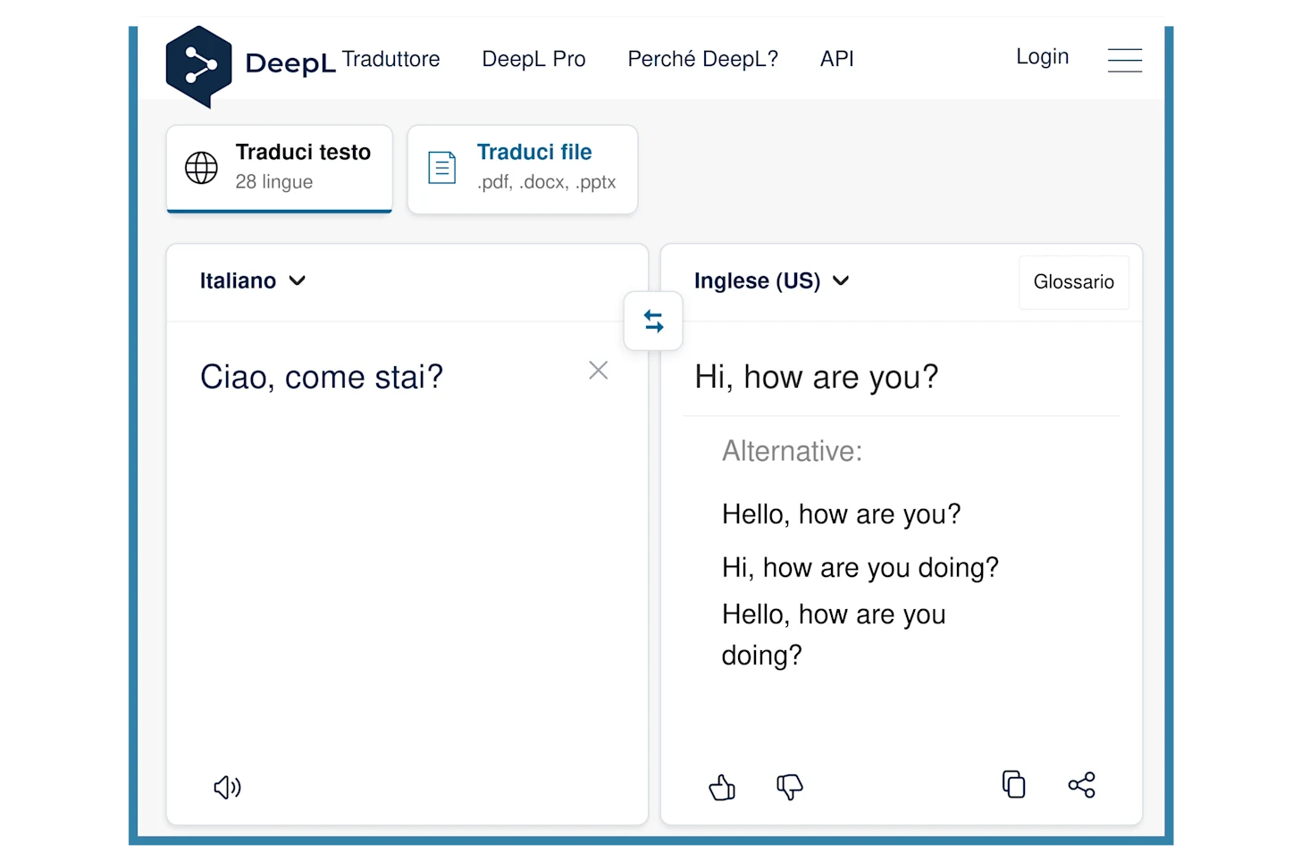Screen dimensions: 1301x861
Task: Open the Perché DeepL? nav item
Action: click(x=703, y=59)
